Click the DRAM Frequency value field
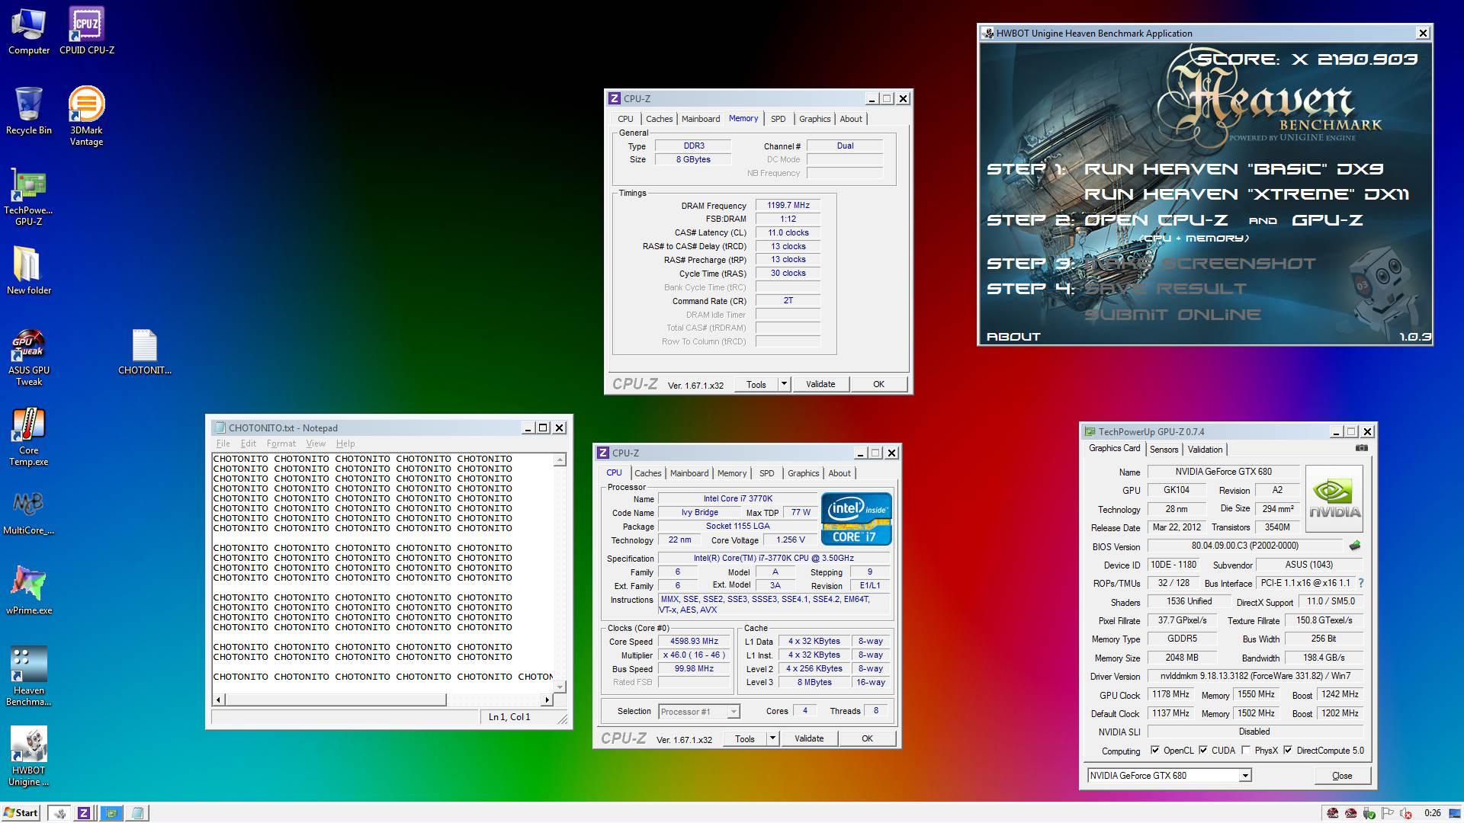Image resolution: width=1464 pixels, height=823 pixels. point(788,205)
